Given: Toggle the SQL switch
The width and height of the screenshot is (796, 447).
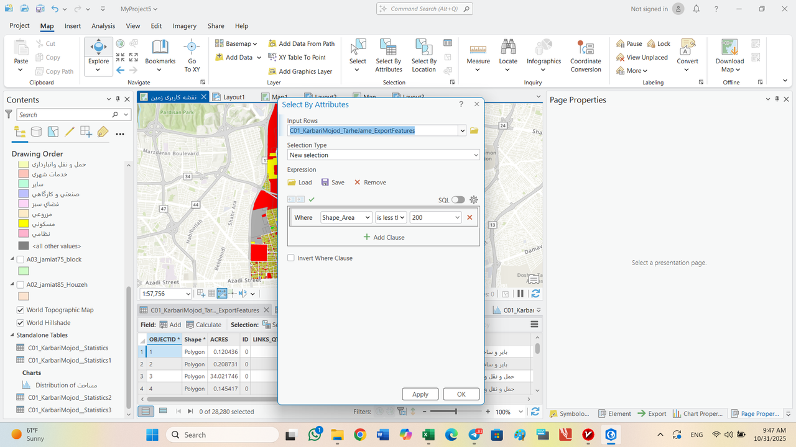Looking at the screenshot, I should (x=458, y=200).
